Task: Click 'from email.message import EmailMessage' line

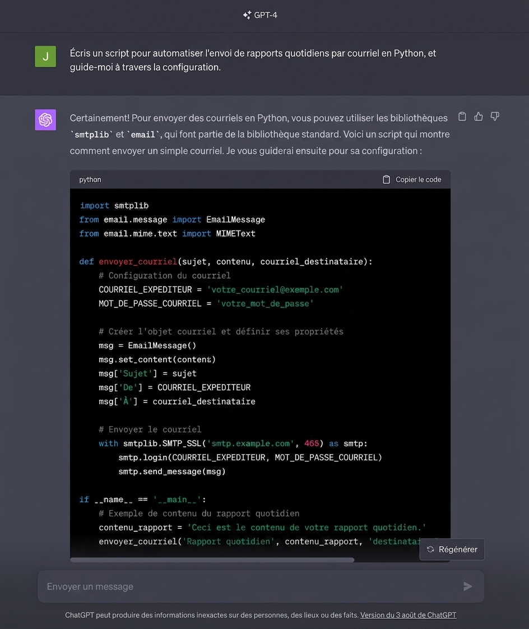Action: coord(172,220)
